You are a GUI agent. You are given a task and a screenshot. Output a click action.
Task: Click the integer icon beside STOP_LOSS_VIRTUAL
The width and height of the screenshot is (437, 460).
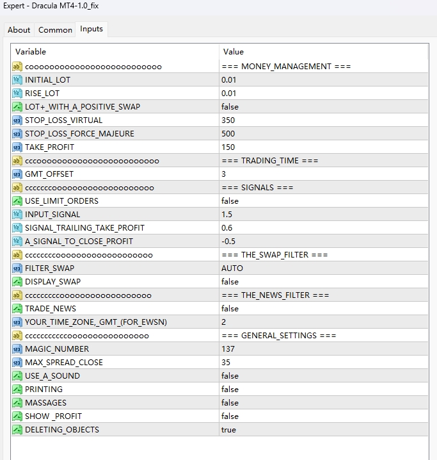point(17,120)
